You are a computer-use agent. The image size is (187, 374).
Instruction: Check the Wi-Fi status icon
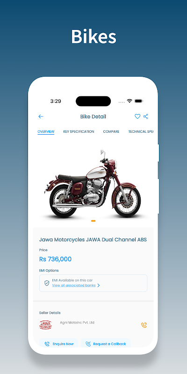coord(129,101)
